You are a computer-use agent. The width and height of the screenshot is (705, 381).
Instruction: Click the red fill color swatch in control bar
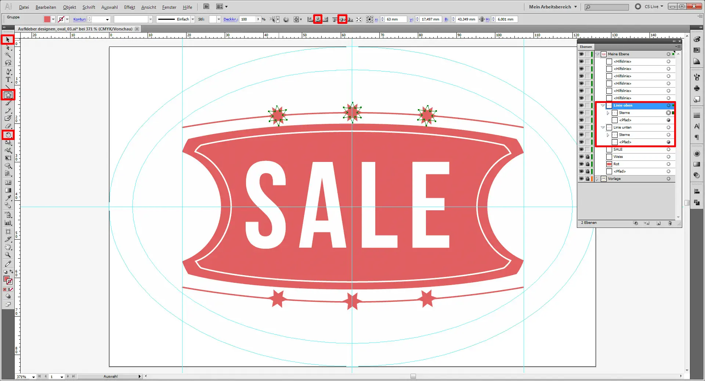(47, 19)
